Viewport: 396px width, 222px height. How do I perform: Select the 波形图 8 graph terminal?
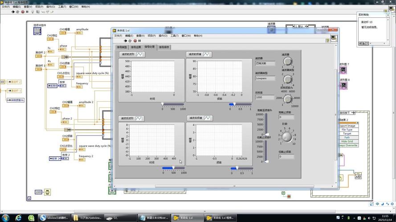pos(343,86)
